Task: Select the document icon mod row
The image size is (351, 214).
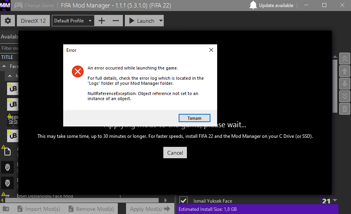Action: [7, 152]
